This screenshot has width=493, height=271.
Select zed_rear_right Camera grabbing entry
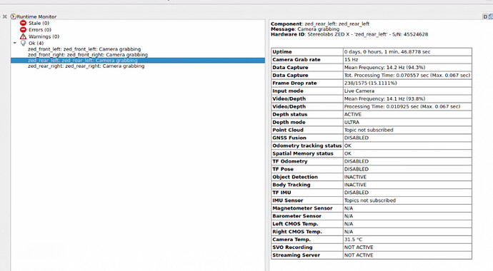click(x=86, y=66)
